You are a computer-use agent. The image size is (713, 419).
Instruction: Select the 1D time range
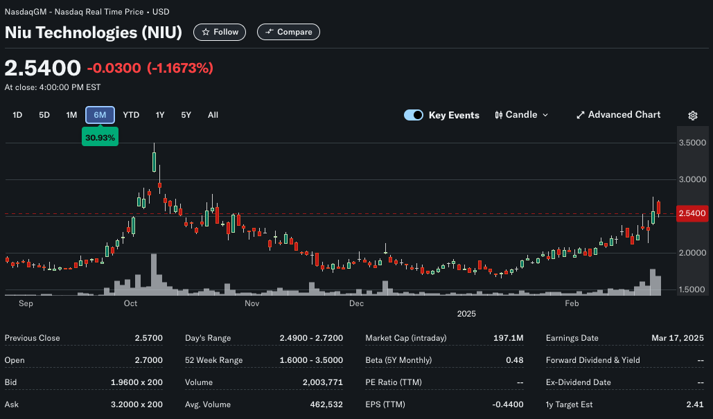[17, 115]
